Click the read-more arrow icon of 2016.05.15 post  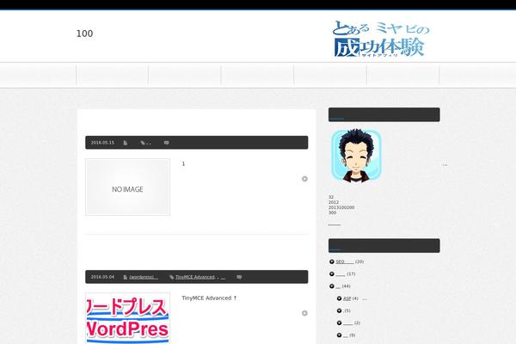(x=304, y=179)
